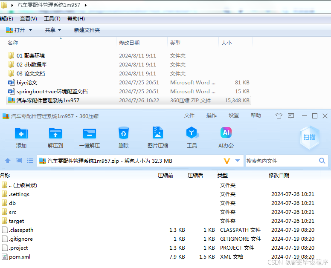Expand the 打开 dropdown arrow in Explorer
The height and width of the screenshot is (268, 331).
point(30,30)
